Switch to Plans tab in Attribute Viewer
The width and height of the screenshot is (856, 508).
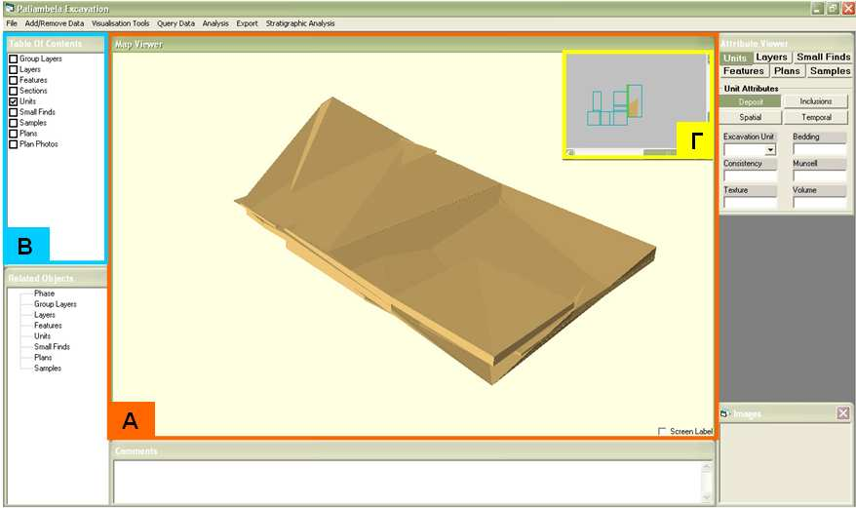(787, 71)
